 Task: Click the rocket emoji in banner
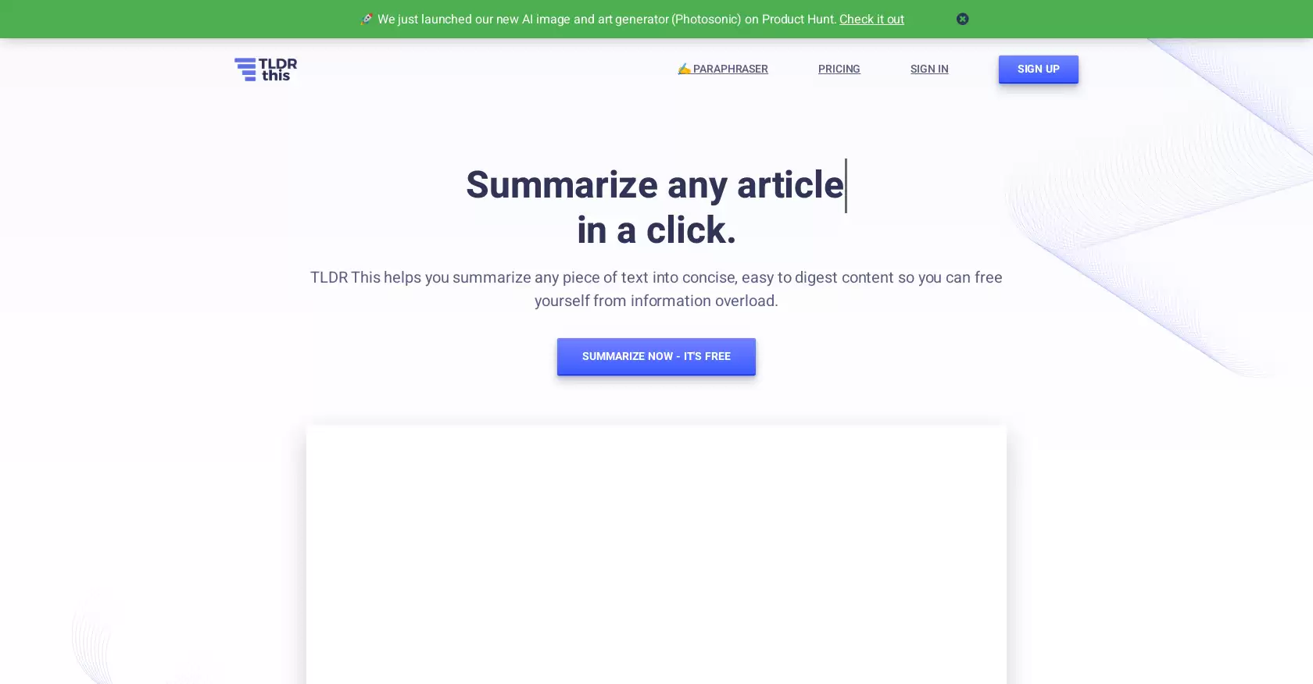click(367, 19)
